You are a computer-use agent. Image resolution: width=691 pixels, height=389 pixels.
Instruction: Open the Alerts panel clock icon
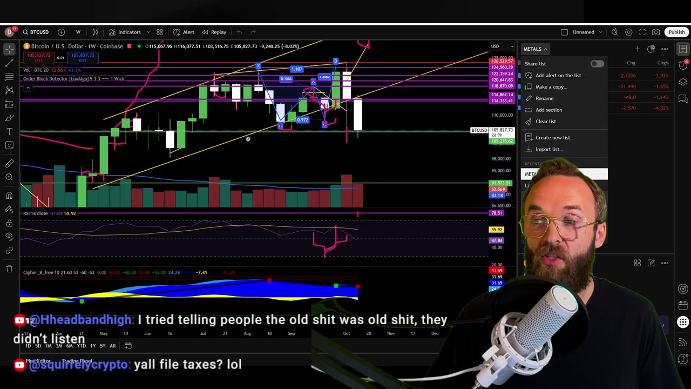tap(683, 65)
